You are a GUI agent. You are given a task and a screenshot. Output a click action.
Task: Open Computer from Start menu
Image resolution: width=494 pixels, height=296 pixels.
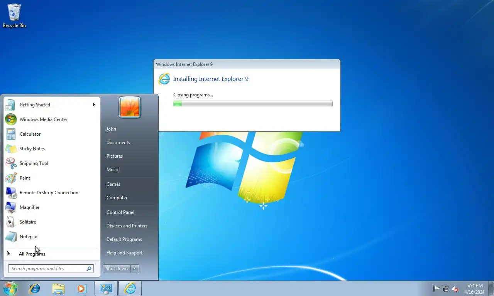tap(117, 198)
